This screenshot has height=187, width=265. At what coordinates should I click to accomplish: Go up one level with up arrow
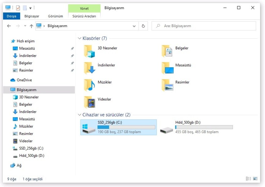click(31, 26)
